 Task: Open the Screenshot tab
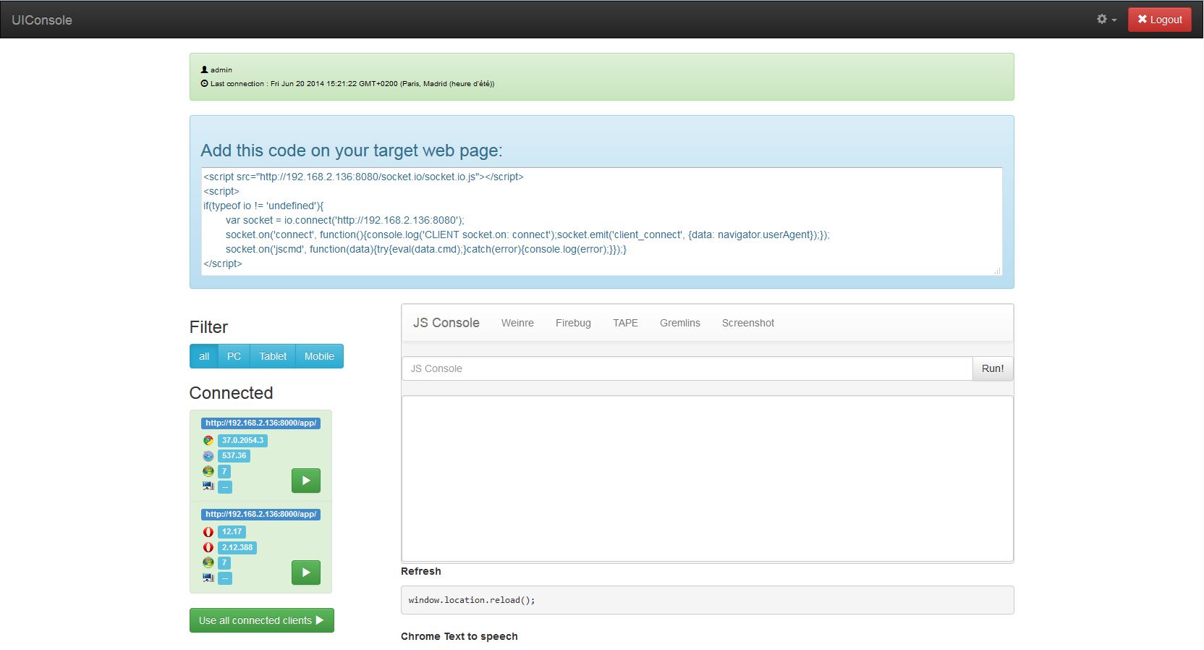coord(748,323)
